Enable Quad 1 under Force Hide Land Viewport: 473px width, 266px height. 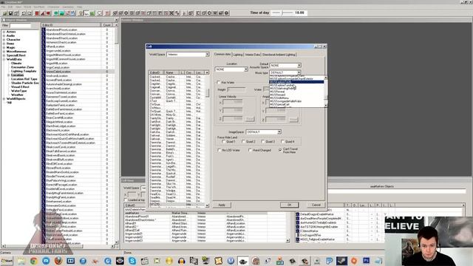223,141
